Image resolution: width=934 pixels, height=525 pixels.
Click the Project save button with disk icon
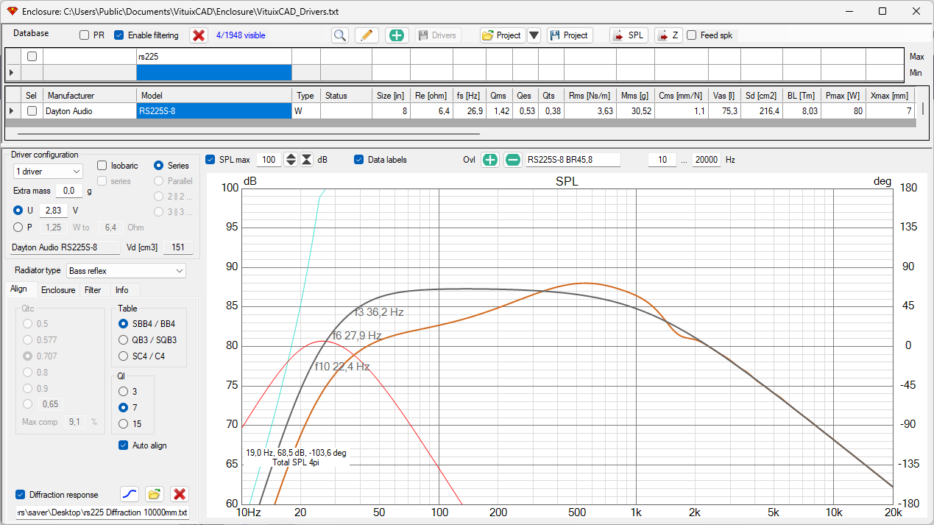tap(570, 35)
